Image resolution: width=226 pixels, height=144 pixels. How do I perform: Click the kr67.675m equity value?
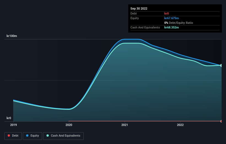click(171, 18)
